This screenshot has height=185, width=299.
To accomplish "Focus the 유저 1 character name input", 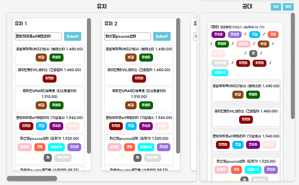I will [x=38, y=36].
